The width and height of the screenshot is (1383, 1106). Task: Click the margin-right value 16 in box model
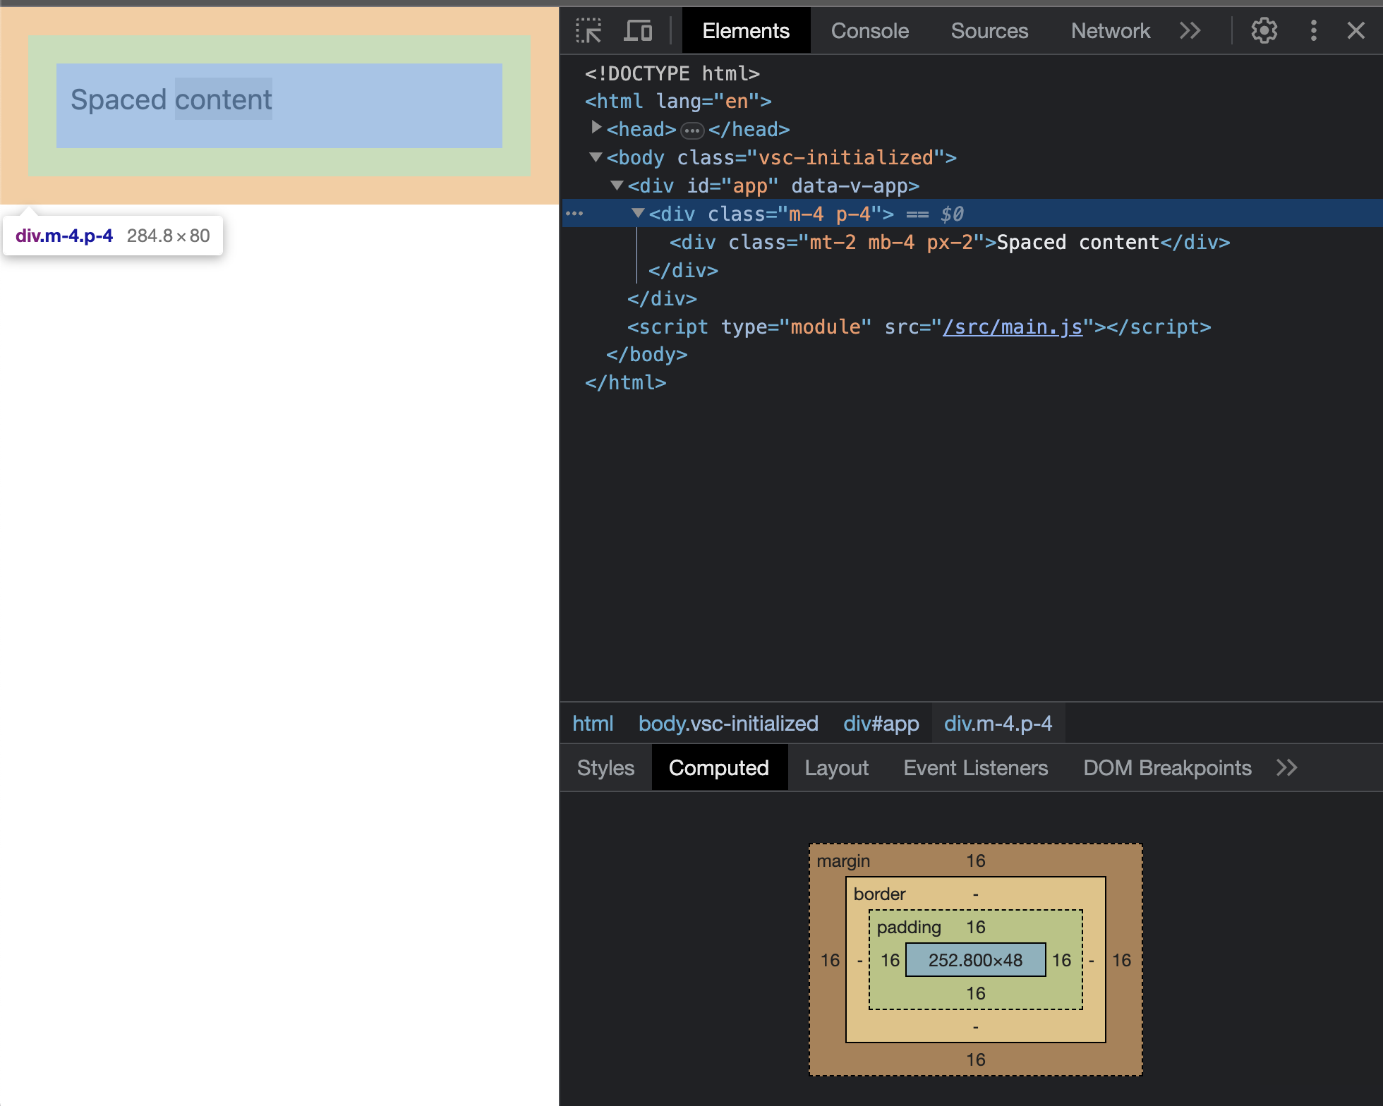coord(1121,960)
